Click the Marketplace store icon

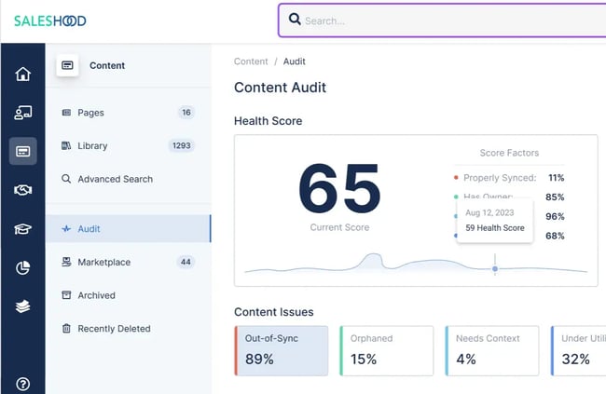point(66,262)
